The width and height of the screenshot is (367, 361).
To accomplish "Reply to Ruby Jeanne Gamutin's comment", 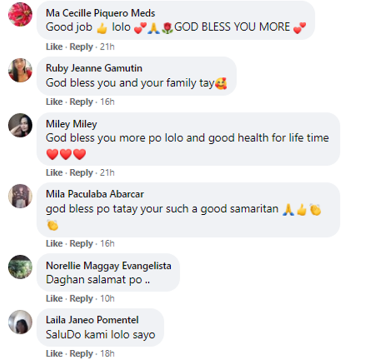I will coord(81,102).
